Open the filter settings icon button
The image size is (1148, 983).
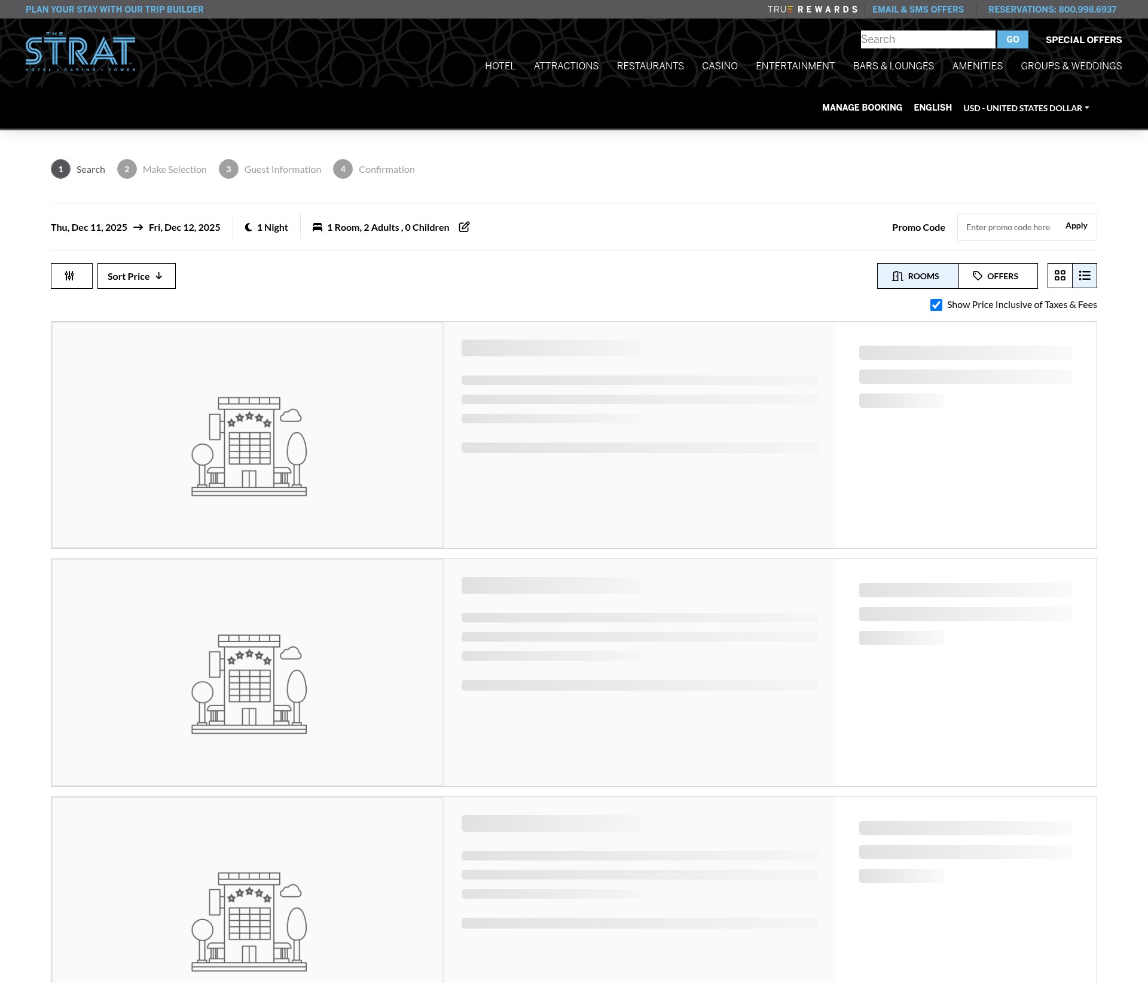pos(72,276)
